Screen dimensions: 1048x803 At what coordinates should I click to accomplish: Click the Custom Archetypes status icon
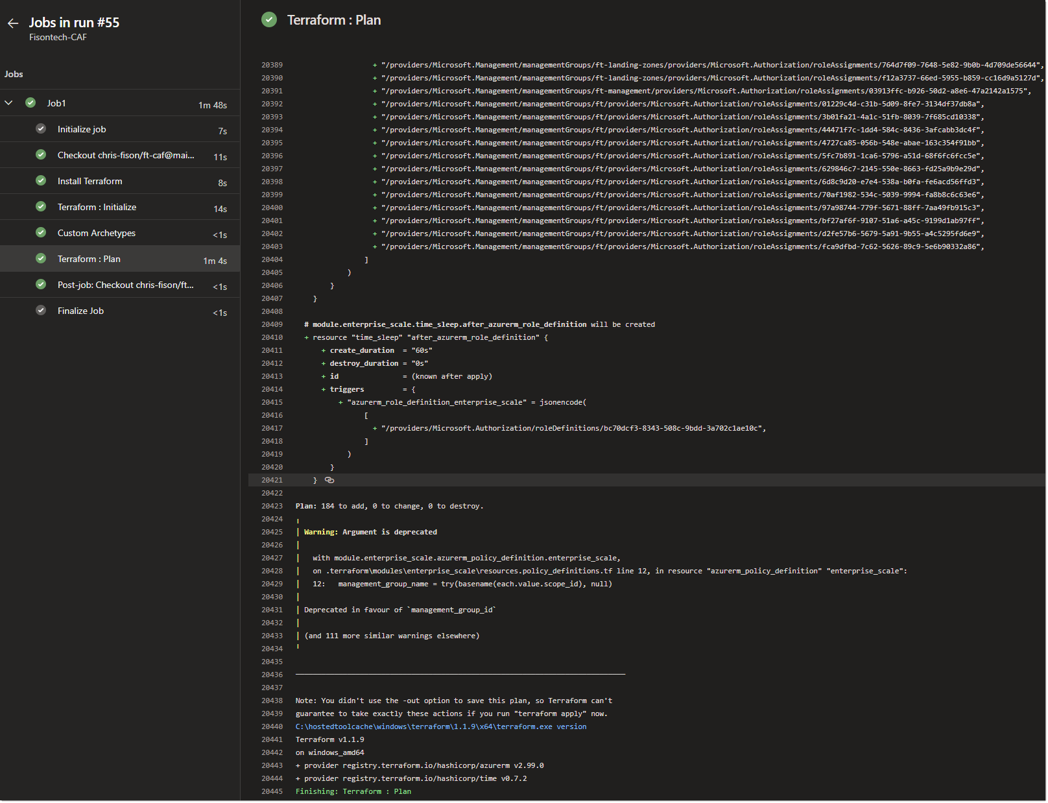[41, 232]
